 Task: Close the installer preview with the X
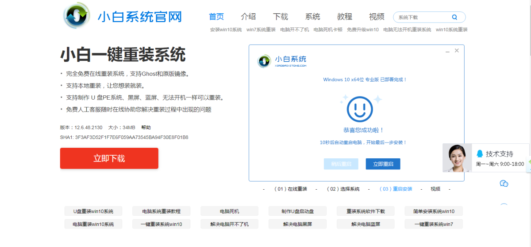pyautogui.click(x=457, y=51)
